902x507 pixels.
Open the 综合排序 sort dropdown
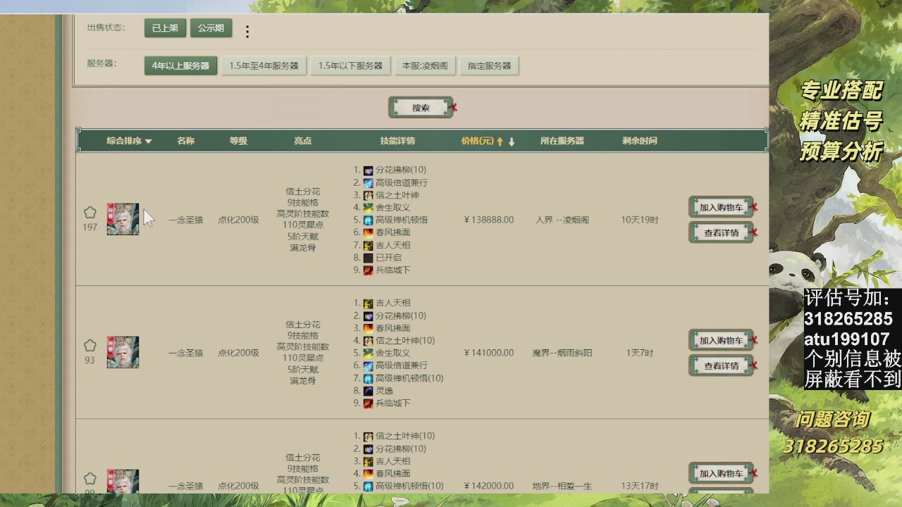point(129,141)
